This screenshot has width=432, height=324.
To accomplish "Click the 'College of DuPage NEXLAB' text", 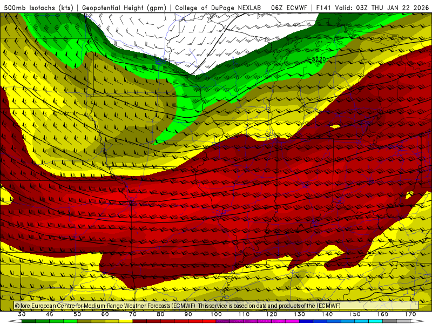I will tap(218, 8).
